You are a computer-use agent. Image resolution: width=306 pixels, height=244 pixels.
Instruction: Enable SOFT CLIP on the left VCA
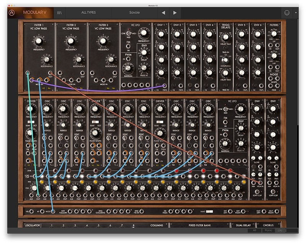click(x=257, y=191)
